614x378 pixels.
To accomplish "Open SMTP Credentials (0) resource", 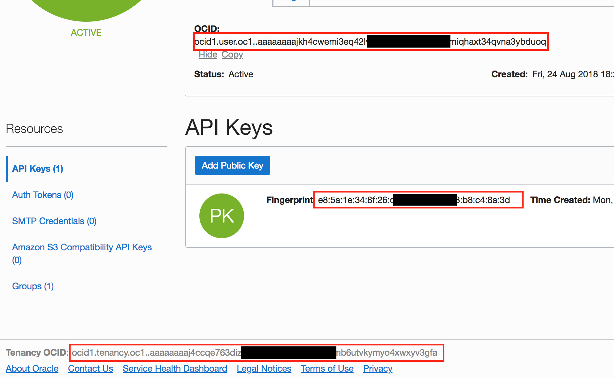I will click(54, 221).
